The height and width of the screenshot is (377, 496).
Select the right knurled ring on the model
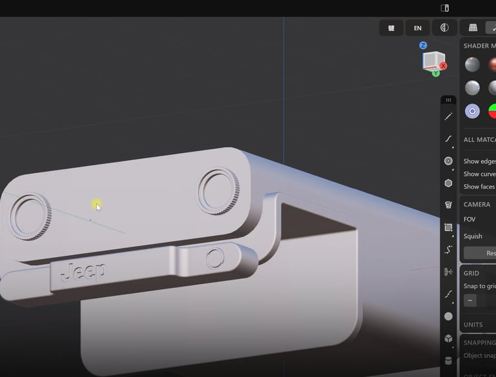(218, 192)
